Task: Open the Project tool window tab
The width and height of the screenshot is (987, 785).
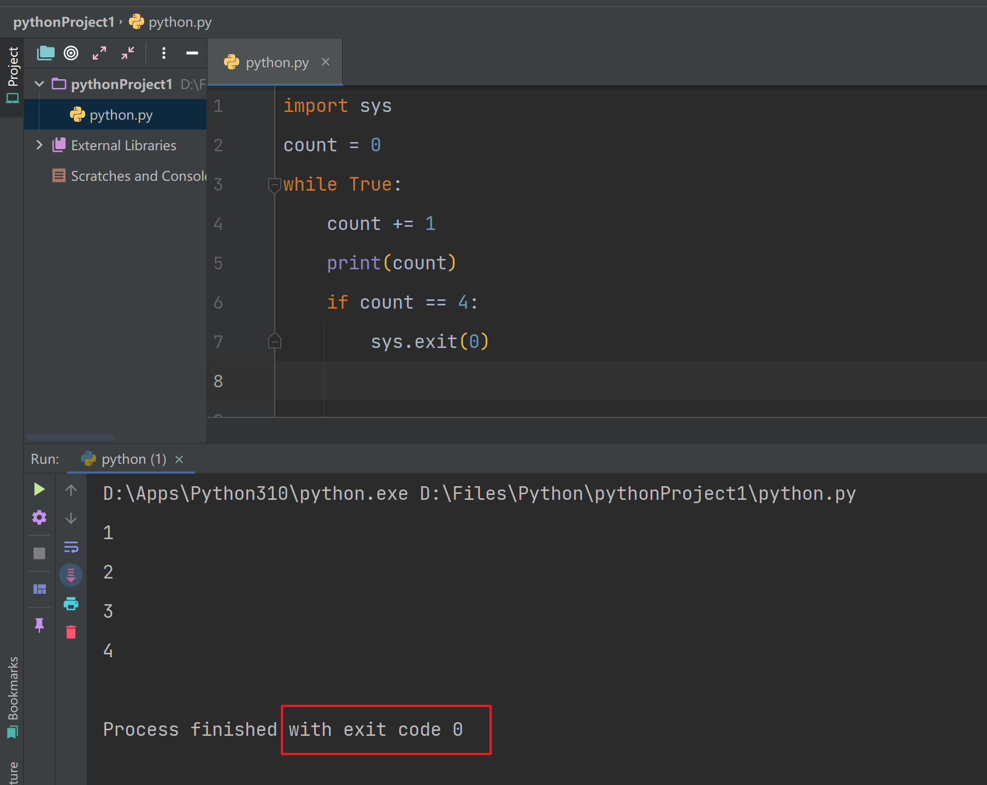Action: [12, 76]
